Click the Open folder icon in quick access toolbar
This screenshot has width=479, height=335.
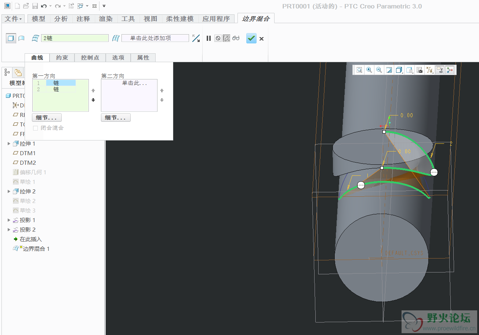pyautogui.click(x=26, y=6)
